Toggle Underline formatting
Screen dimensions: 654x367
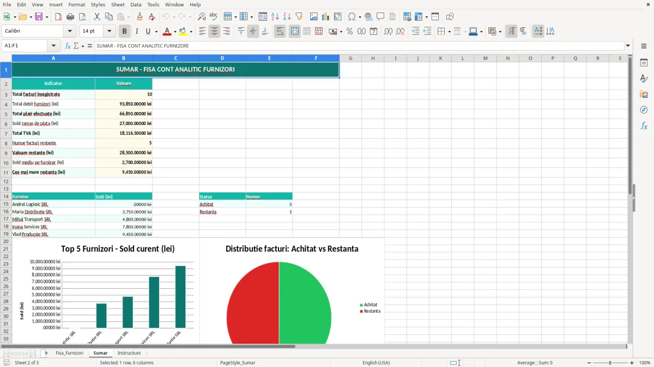148,32
